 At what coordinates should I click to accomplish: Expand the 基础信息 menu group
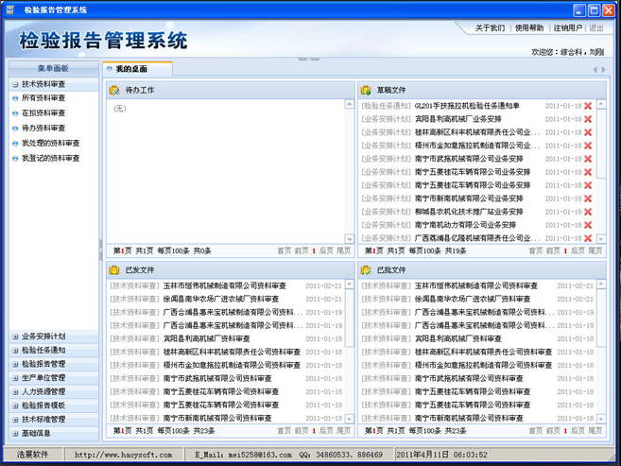click(x=15, y=434)
